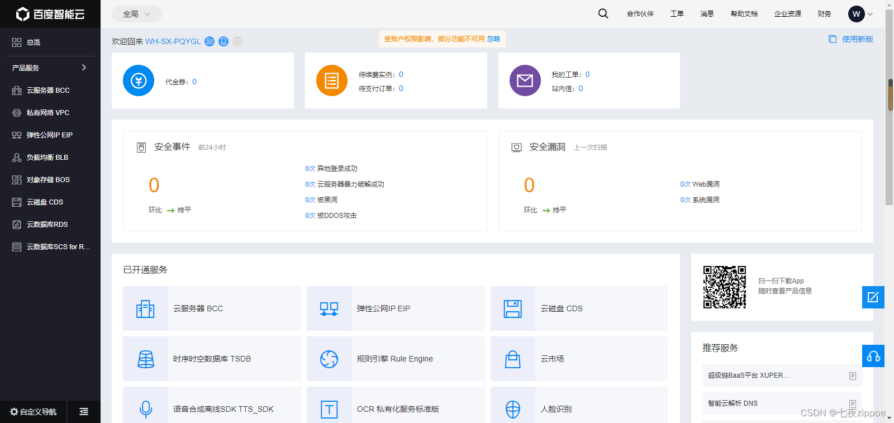
Task: Open recommended 超级链BaaS平台 XUPER service
Action: 782,376
